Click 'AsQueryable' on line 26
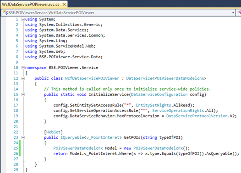The height and width of the screenshot is (173, 241). [219, 153]
